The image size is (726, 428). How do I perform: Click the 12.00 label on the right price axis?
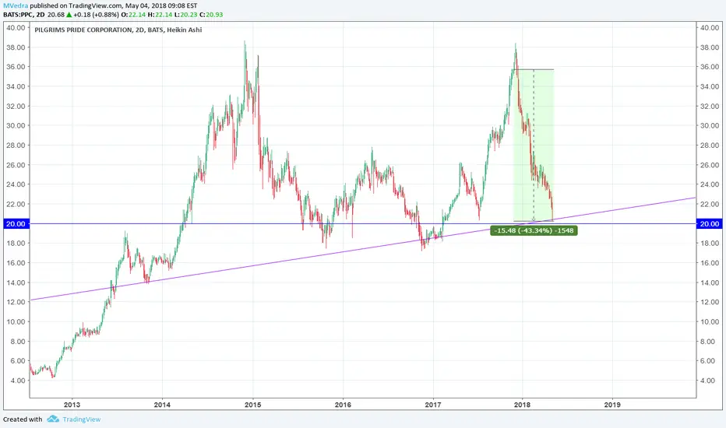[x=710, y=302]
